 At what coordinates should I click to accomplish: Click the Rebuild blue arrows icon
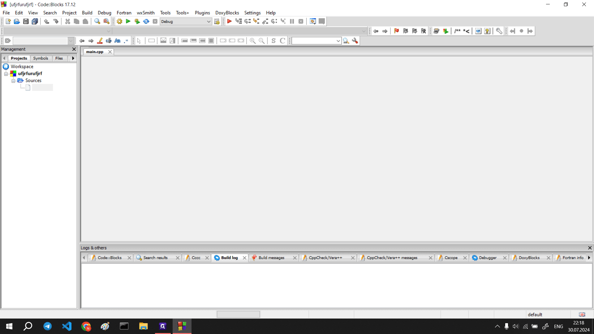click(146, 21)
